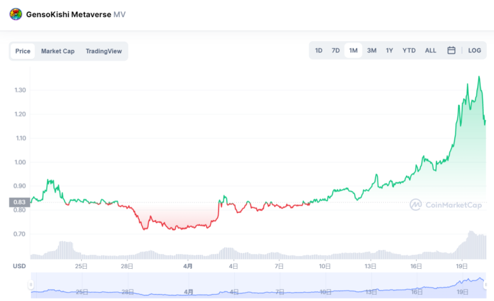Click the 1.10 y-axis label
The height and width of the screenshot is (301, 494).
(x=21, y=138)
